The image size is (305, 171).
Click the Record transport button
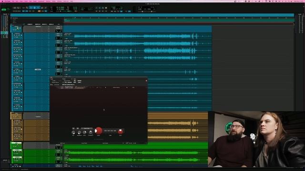106,8
